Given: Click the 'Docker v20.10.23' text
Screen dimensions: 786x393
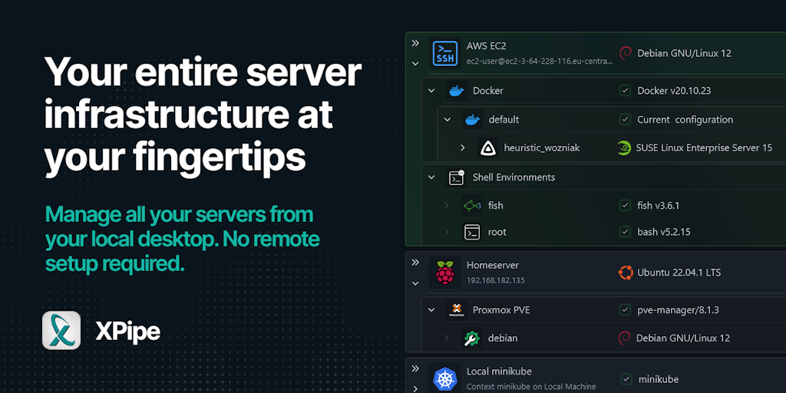Looking at the screenshot, I should pos(674,91).
